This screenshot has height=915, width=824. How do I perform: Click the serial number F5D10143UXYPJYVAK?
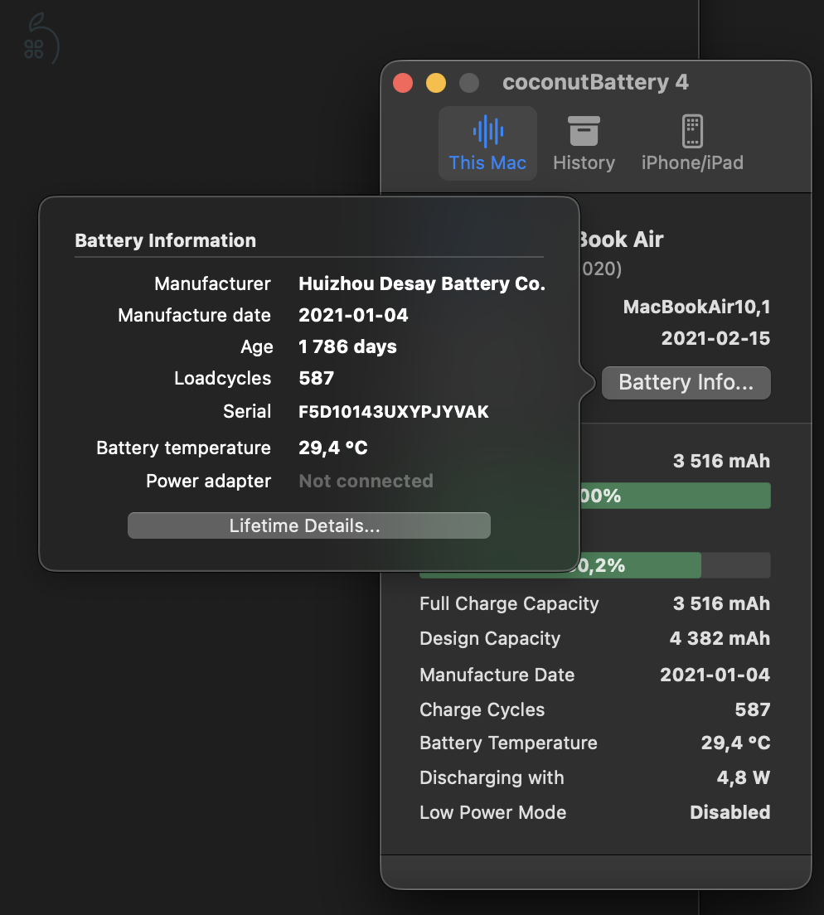coord(393,411)
